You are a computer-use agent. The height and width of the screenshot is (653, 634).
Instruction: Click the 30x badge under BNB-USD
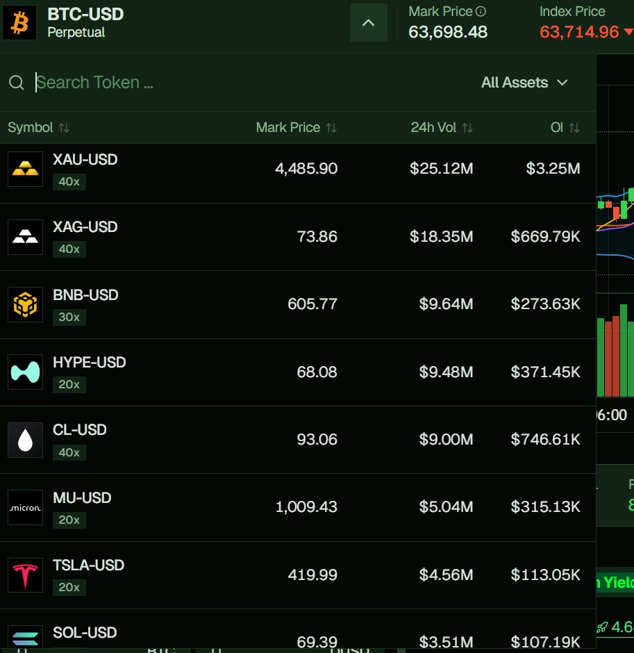pos(69,317)
